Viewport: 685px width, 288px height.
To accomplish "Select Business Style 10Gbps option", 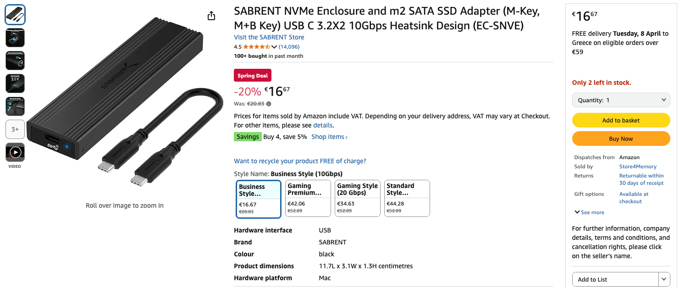I will coord(259,199).
